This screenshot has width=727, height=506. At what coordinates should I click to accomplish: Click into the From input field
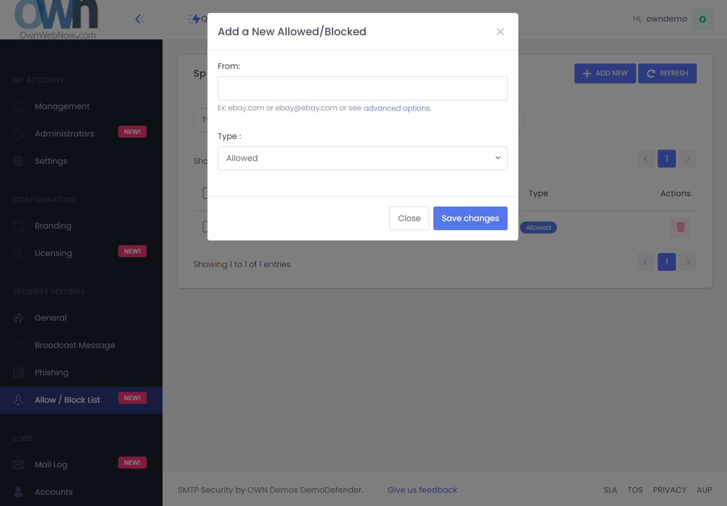point(362,88)
